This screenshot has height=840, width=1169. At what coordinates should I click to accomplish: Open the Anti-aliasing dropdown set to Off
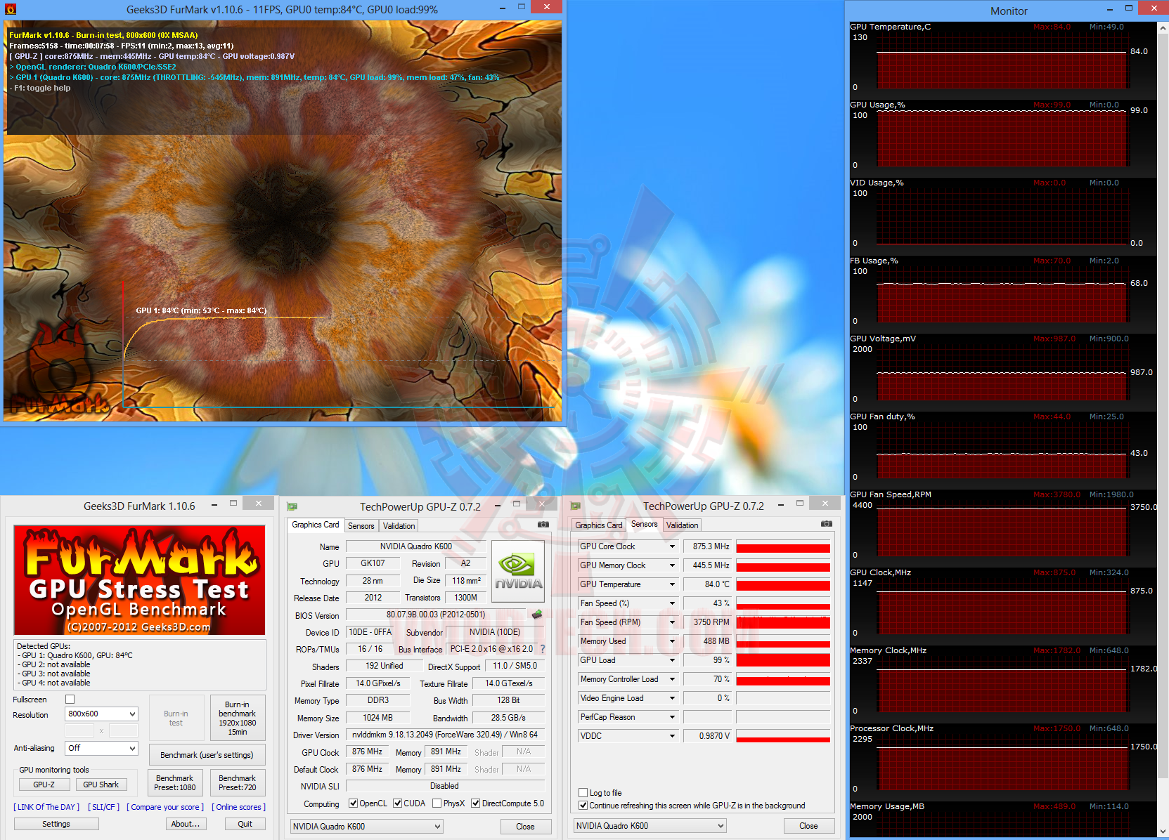(x=102, y=749)
